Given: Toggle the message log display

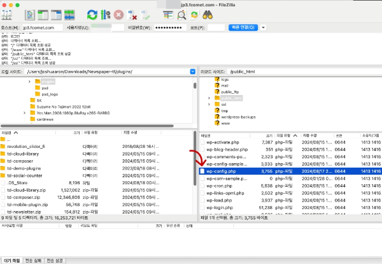Looking at the screenshot, I should [30, 15].
